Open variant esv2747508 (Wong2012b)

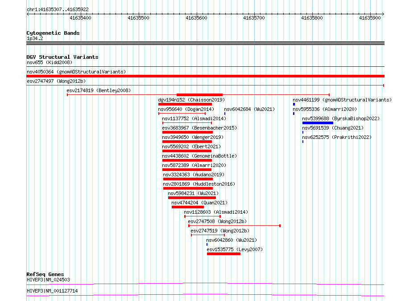(x=217, y=221)
